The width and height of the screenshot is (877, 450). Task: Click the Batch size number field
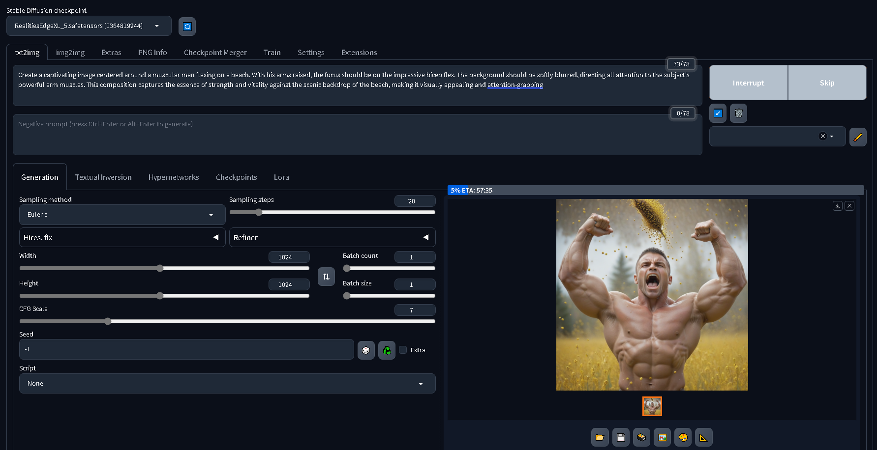pyautogui.click(x=415, y=284)
